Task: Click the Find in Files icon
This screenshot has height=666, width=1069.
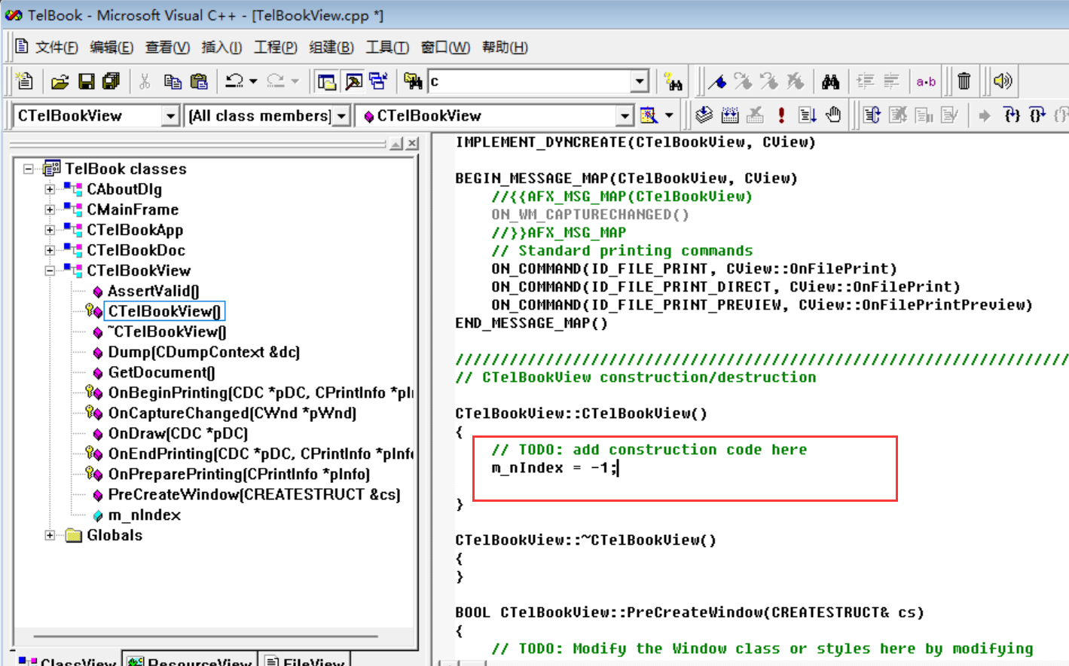Action: (413, 81)
